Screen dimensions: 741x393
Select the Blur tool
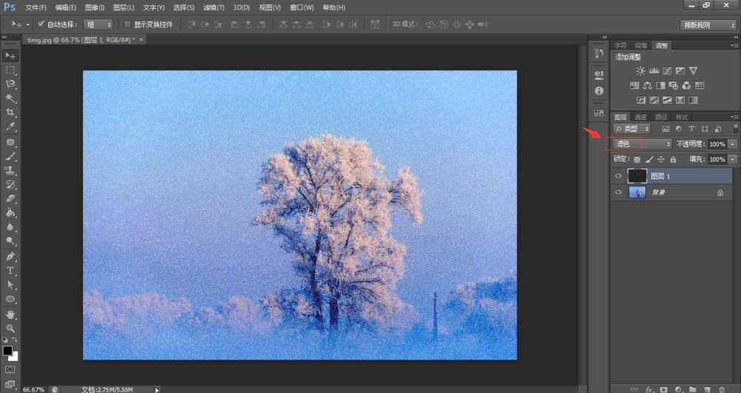[x=10, y=227]
